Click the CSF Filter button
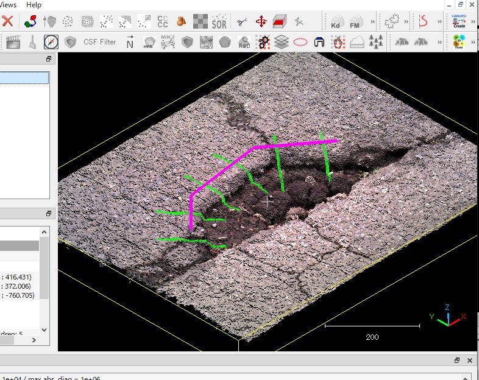The width and height of the screenshot is (479, 380). coord(99,42)
